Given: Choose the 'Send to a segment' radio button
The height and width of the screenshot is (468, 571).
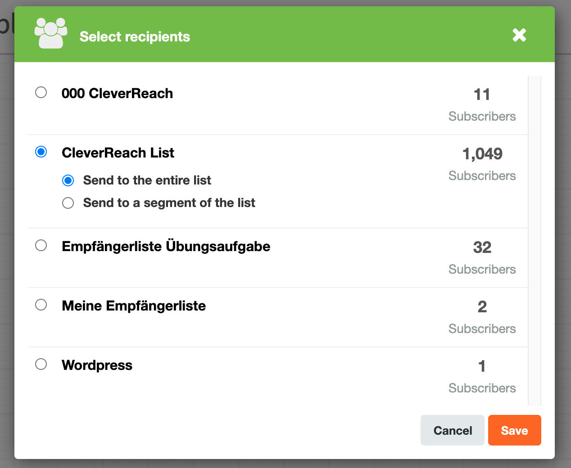Looking at the screenshot, I should [68, 203].
